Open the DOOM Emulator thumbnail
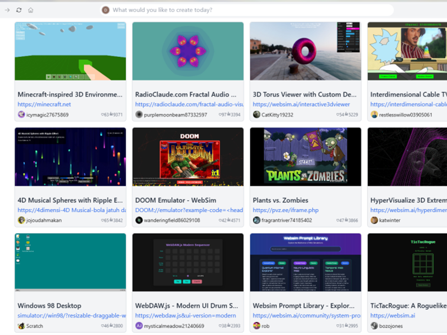 pyautogui.click(x=188, y=157)
